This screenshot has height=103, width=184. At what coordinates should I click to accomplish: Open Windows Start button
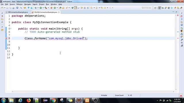click(x=3, y=100)
